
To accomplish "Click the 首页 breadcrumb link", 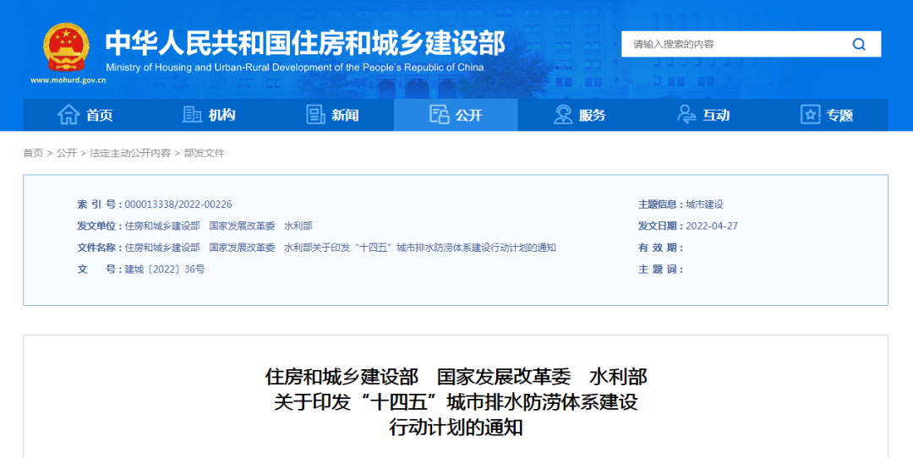I will pyautogui.click(x=33, y=153).
